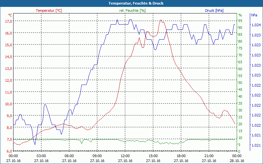
Task: Click the red '°C' axis unit label
Action: point(10,15)
